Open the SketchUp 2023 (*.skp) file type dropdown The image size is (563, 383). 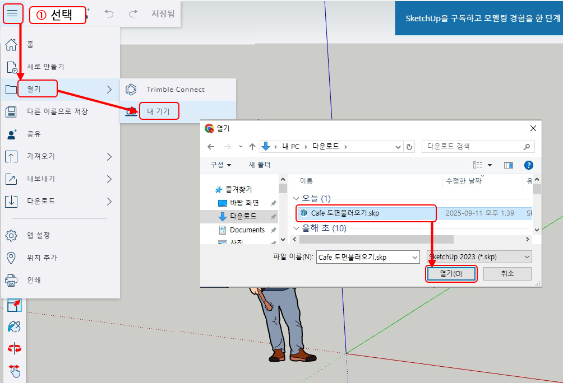479,257
